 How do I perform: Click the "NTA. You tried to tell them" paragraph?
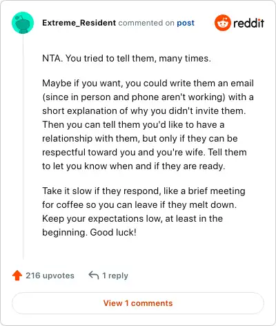pos(126,59)
